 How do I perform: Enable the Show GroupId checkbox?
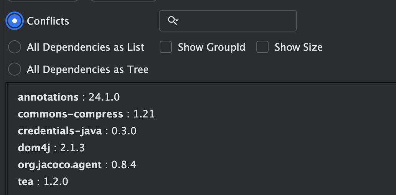tap(166, 47)
